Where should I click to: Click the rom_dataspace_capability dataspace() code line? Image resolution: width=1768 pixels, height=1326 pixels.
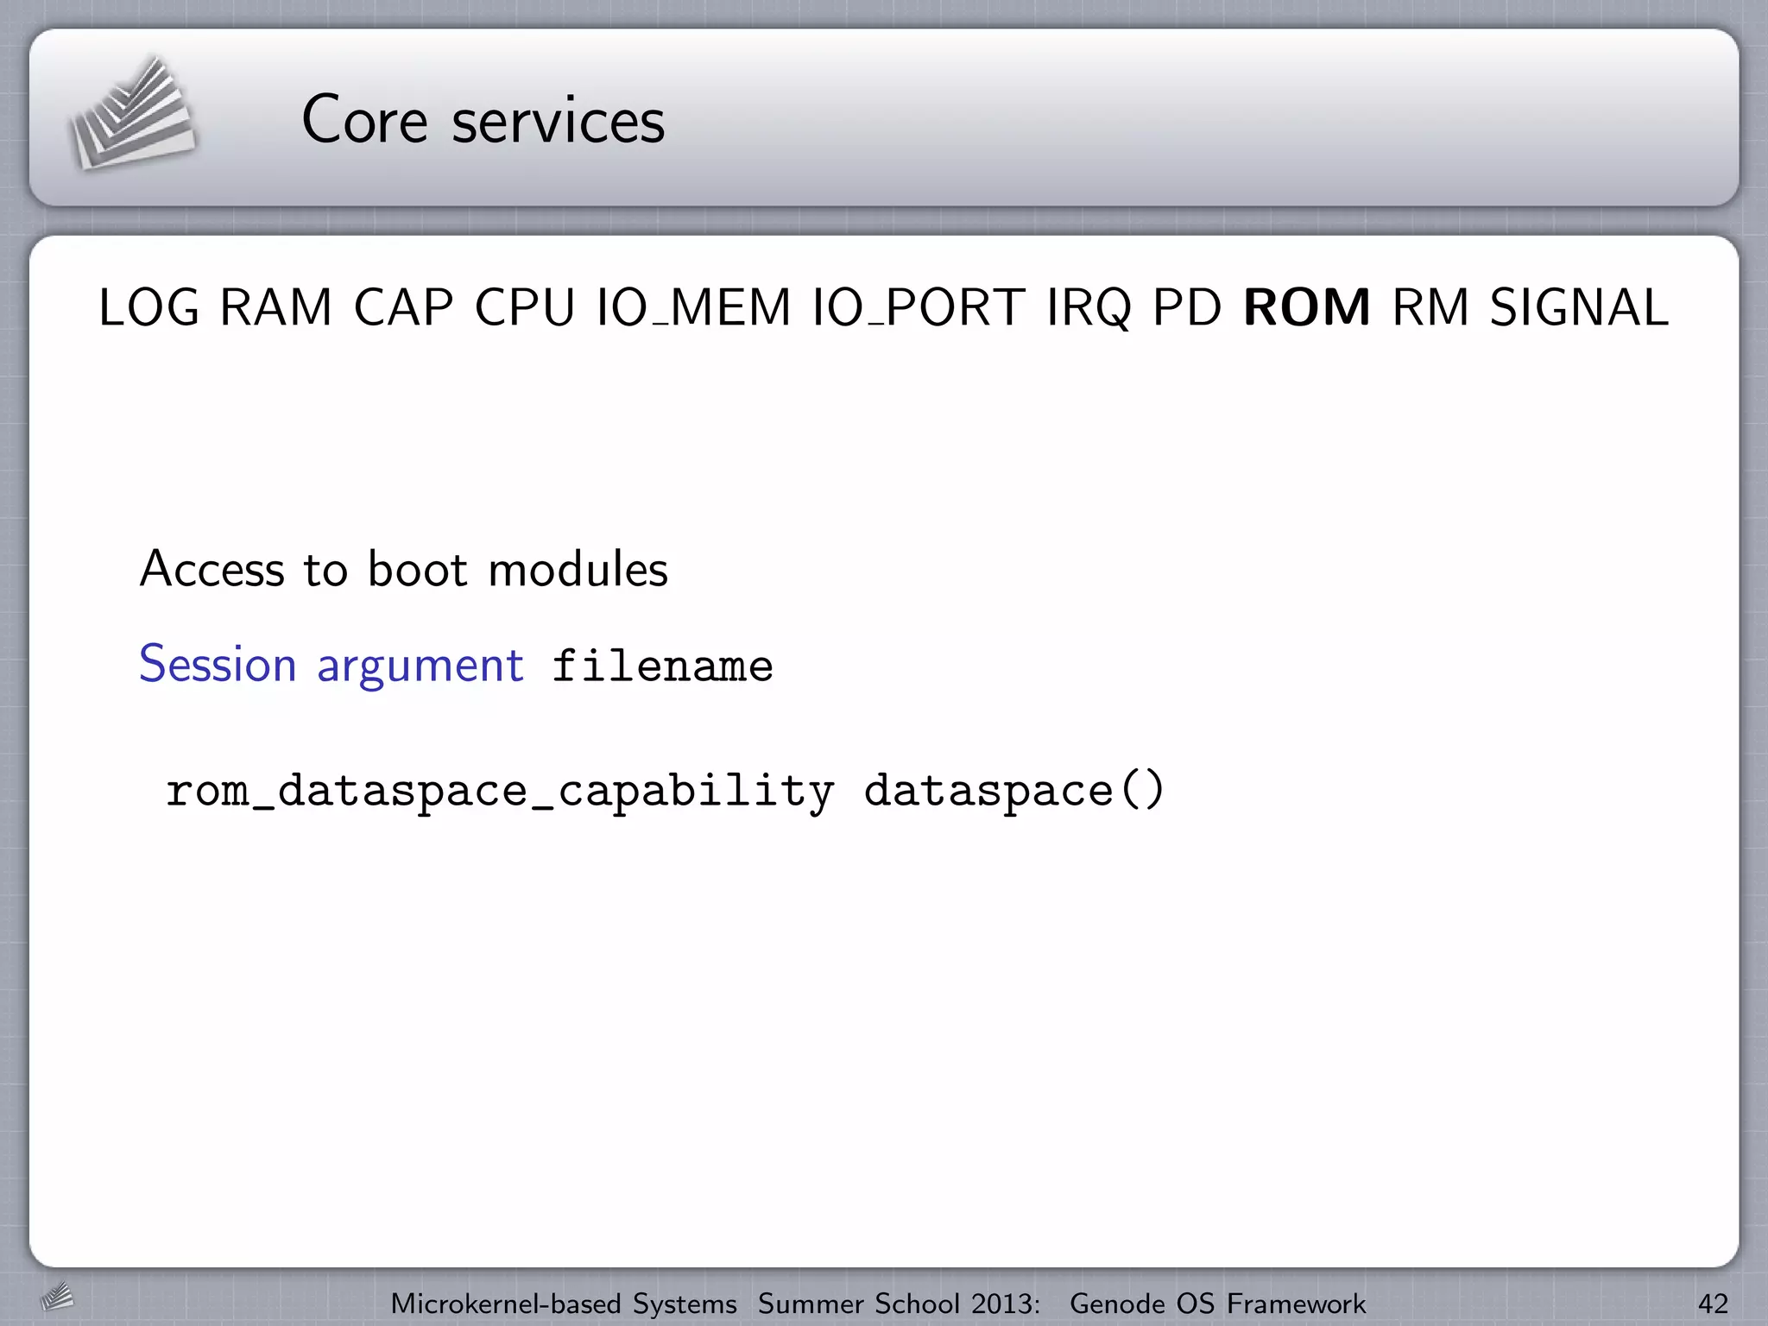(x=665, y=791)
